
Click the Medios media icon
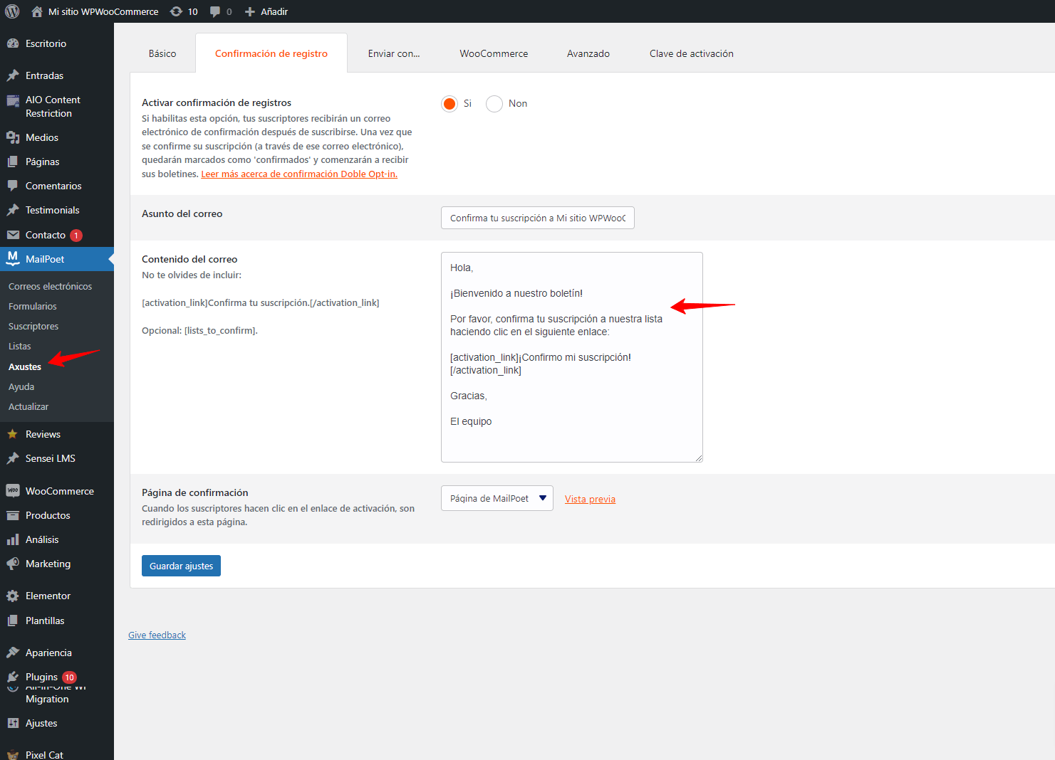[x=13, y=137]
